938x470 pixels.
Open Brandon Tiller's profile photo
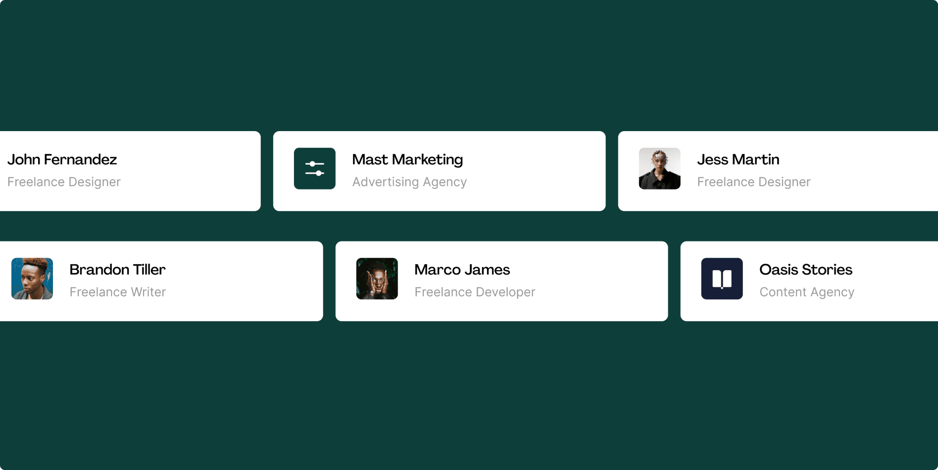coord(32,279)
